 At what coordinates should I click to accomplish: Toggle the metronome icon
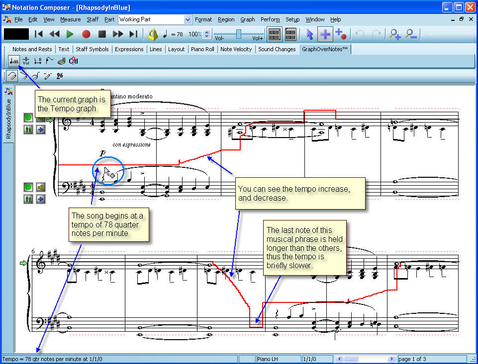(153, 34)
